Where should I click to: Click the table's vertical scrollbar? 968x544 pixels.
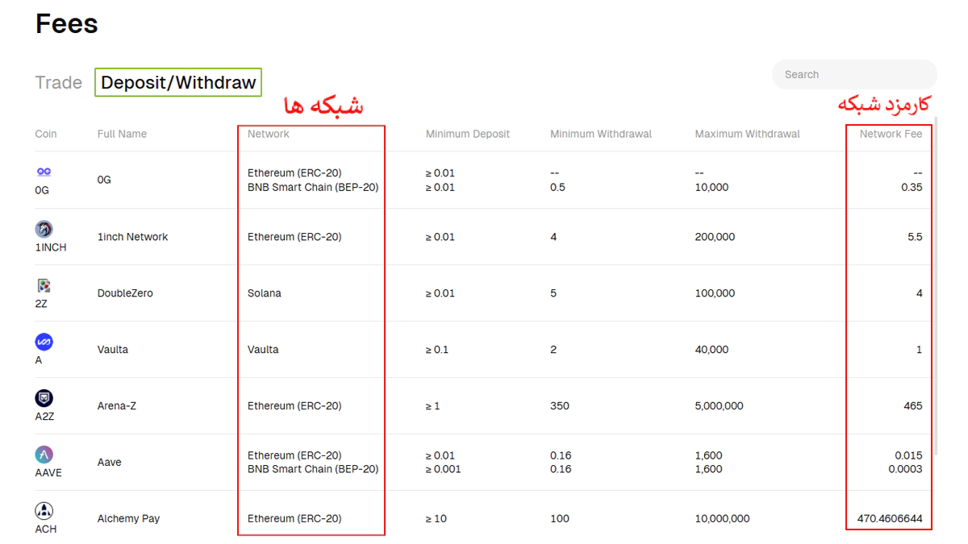point(936,282)
